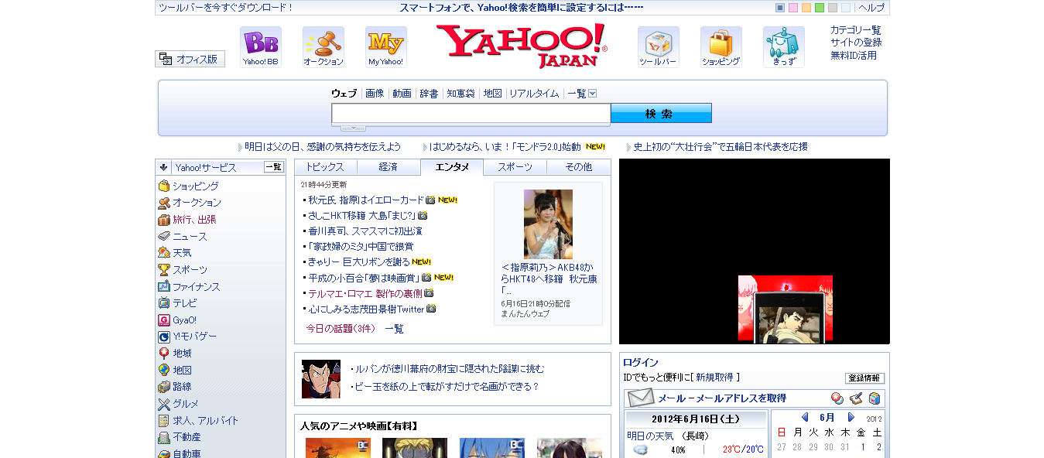
Task: Click the sidebar 地図 globe icon
Action: click(x=164, y=370)
